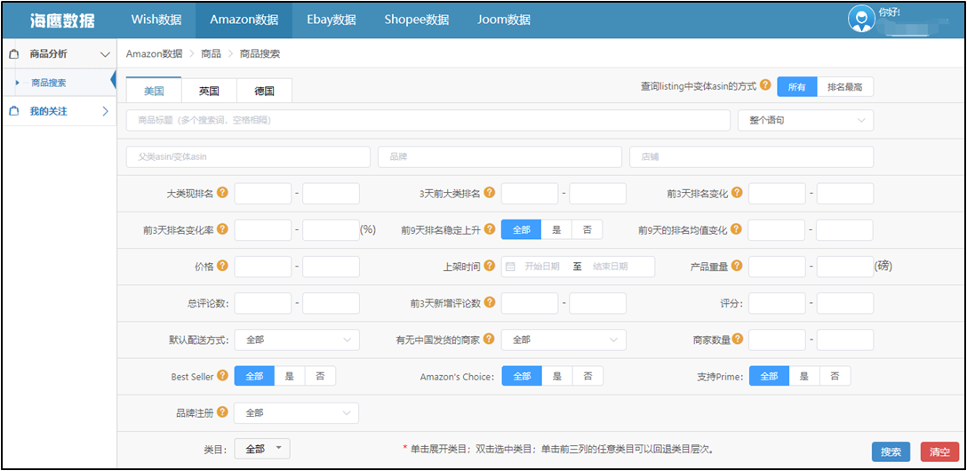
Task: Expand 我的关注 in the sidebar
Action: 59,111
